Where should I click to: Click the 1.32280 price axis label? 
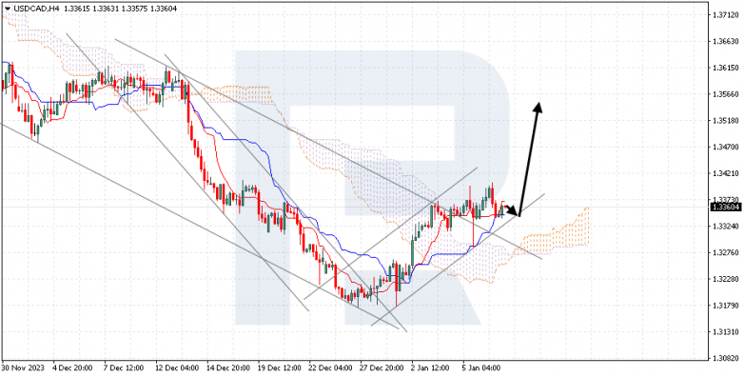pos(725,279)
